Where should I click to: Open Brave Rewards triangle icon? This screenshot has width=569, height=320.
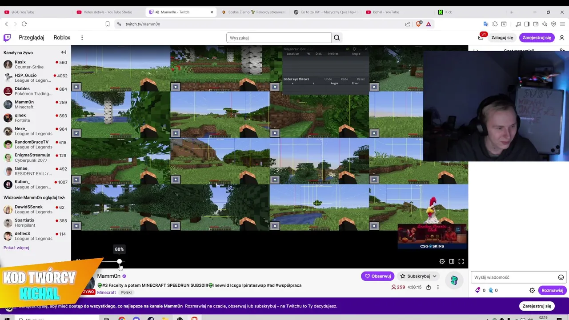point(429,24)
